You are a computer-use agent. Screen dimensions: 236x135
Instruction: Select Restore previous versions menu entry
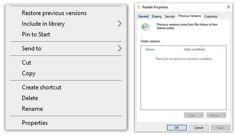[54, 13]
